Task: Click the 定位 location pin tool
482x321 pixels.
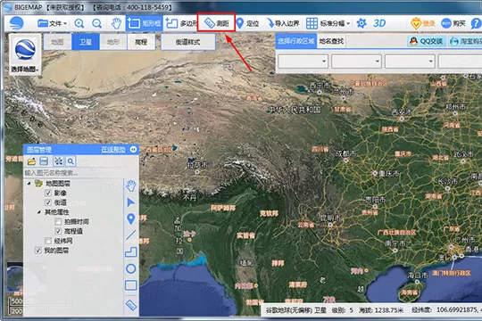Action: [x=247, y=23]
